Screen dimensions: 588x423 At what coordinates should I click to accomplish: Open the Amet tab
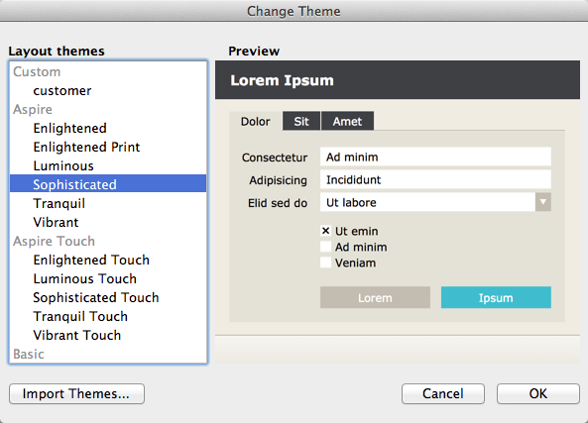347,121
